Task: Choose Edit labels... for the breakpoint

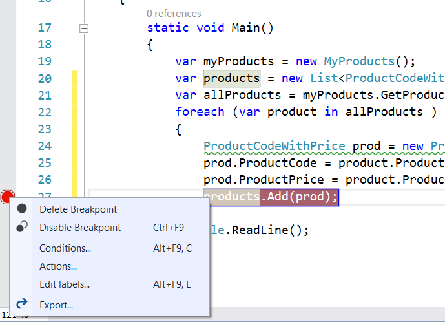Action: coord(65,284)
